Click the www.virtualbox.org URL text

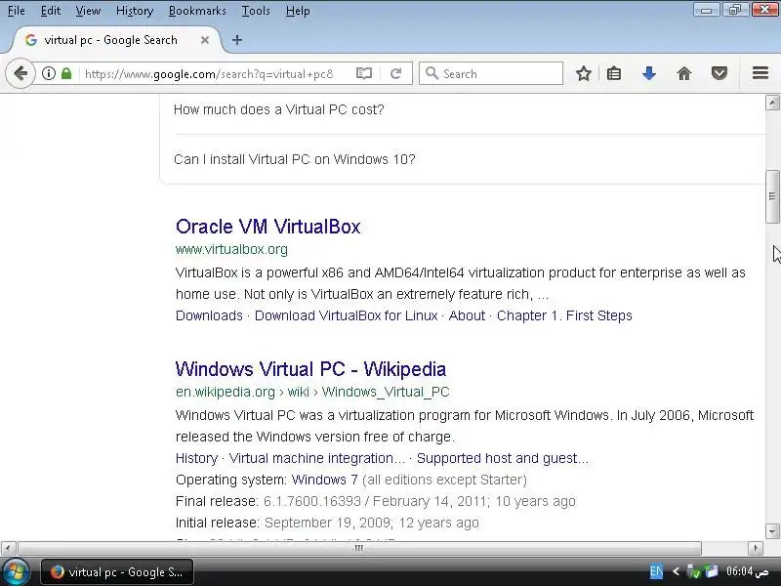pos(231,249)
